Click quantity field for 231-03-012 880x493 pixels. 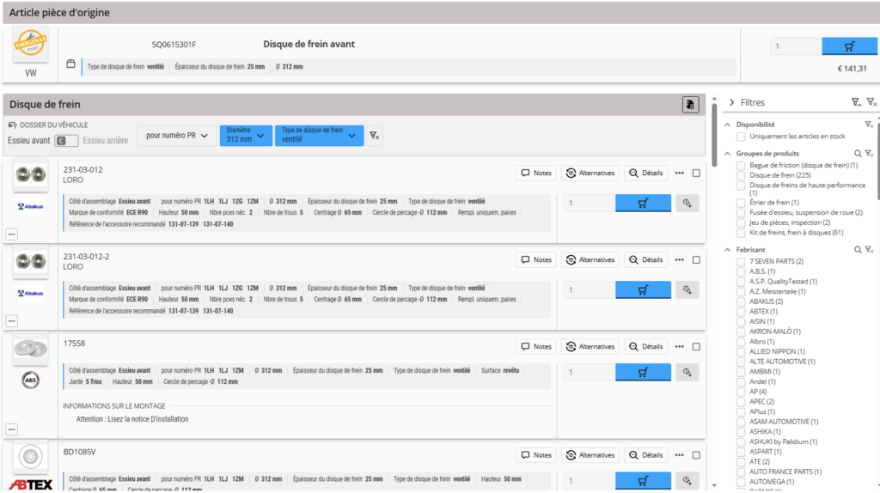590,203
